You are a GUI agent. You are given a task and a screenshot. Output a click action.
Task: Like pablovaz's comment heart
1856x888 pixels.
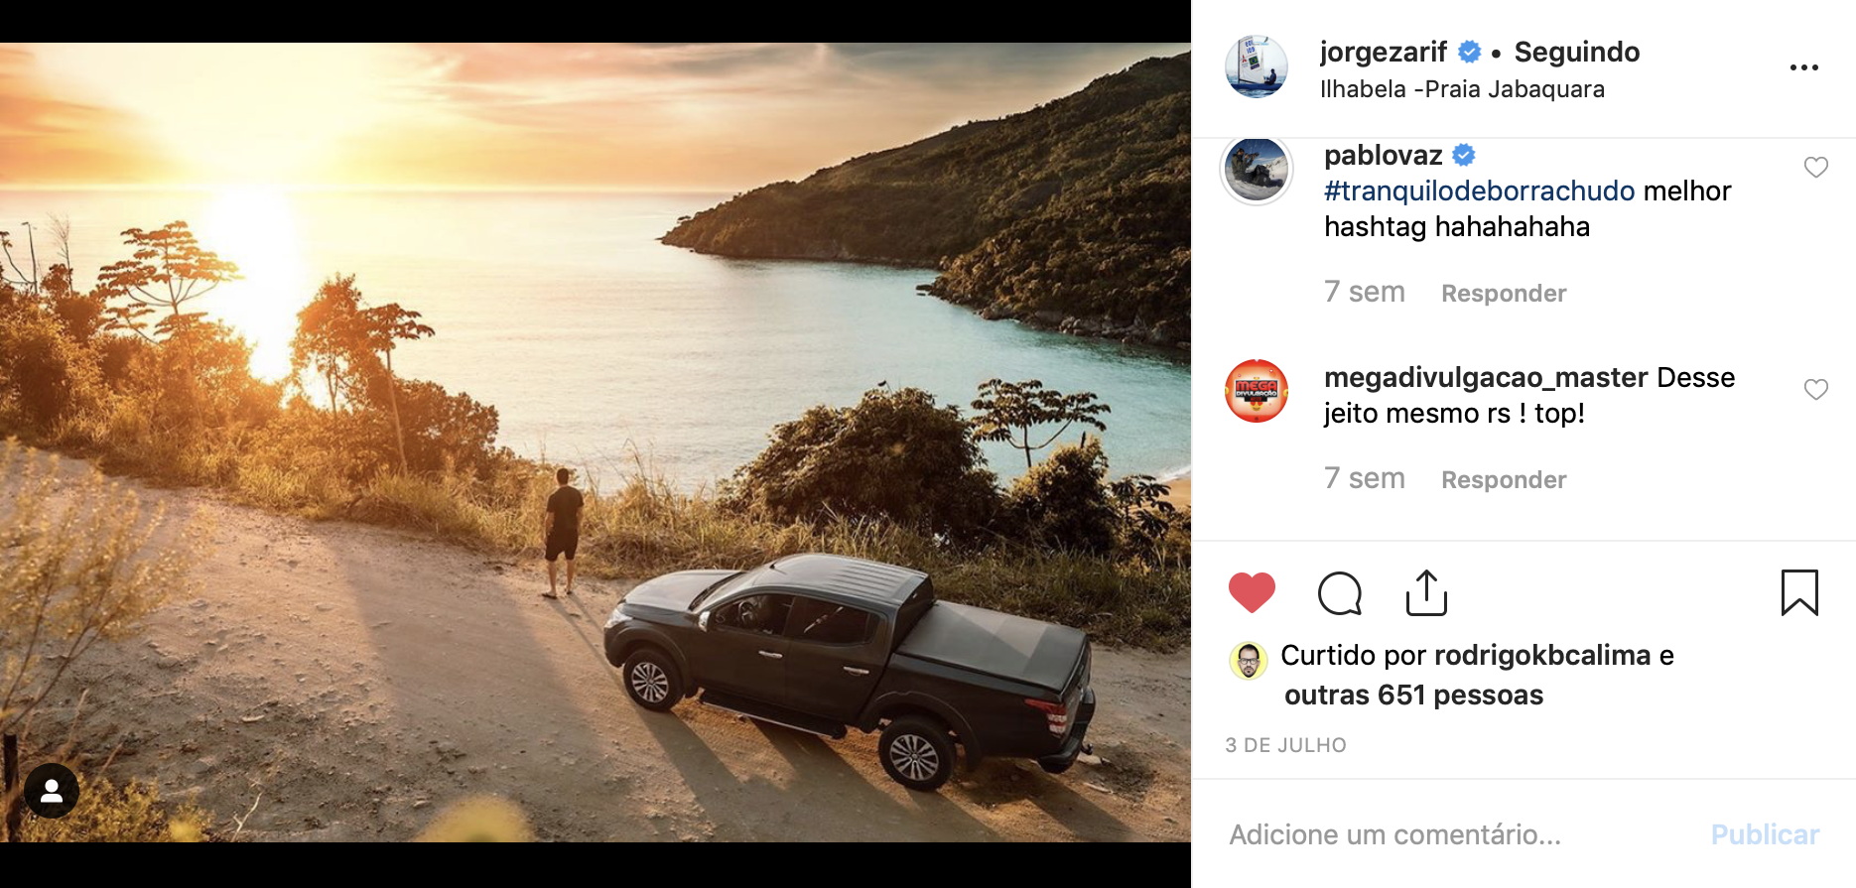[1815, 167]
